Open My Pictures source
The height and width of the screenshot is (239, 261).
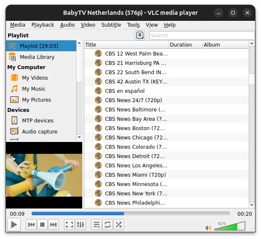point(36,100)
